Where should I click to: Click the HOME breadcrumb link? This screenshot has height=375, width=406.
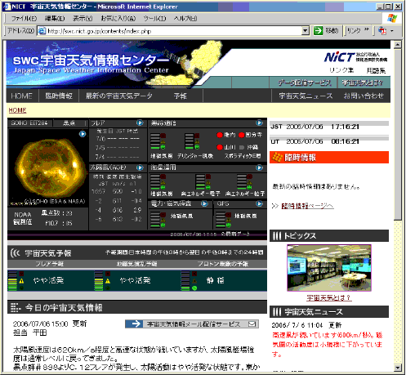17,110
